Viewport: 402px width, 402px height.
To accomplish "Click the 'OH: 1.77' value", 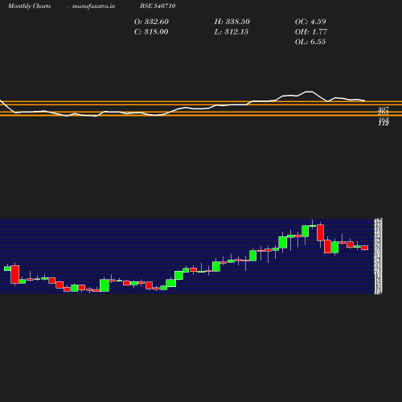I will click(311, 32).
